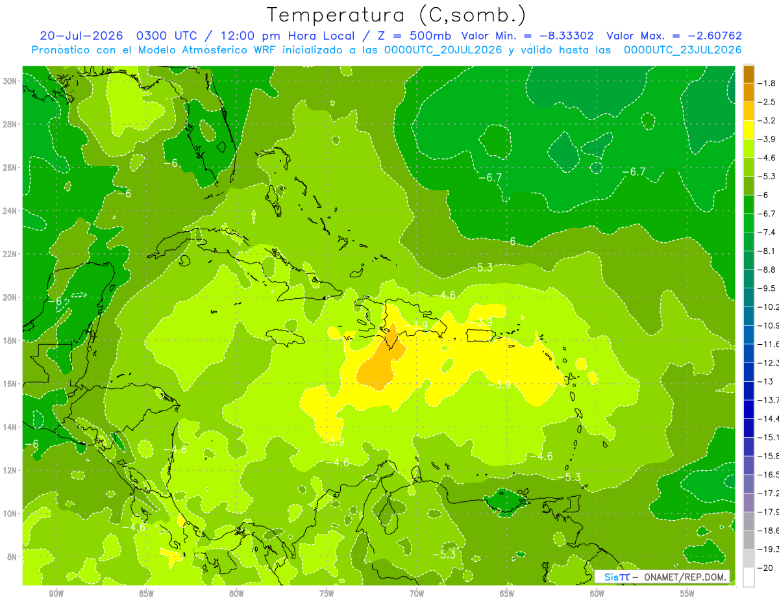Click the "60W" longitude axis label
This screenshot has height=602, width=779.
click(x=597, y=594)
